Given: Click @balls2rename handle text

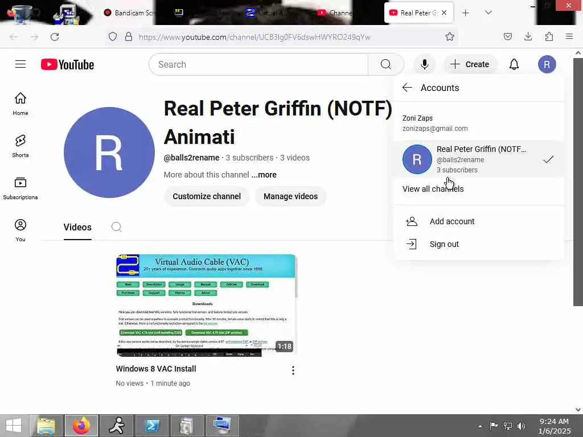Looking at the screenshot, I should click(x=191, y=158).
